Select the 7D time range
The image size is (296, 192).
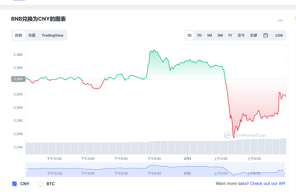(x=199, y=35)
